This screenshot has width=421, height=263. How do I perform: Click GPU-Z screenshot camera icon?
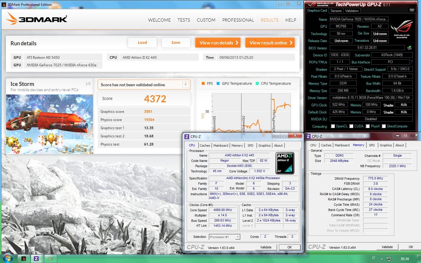pos(412,10)
